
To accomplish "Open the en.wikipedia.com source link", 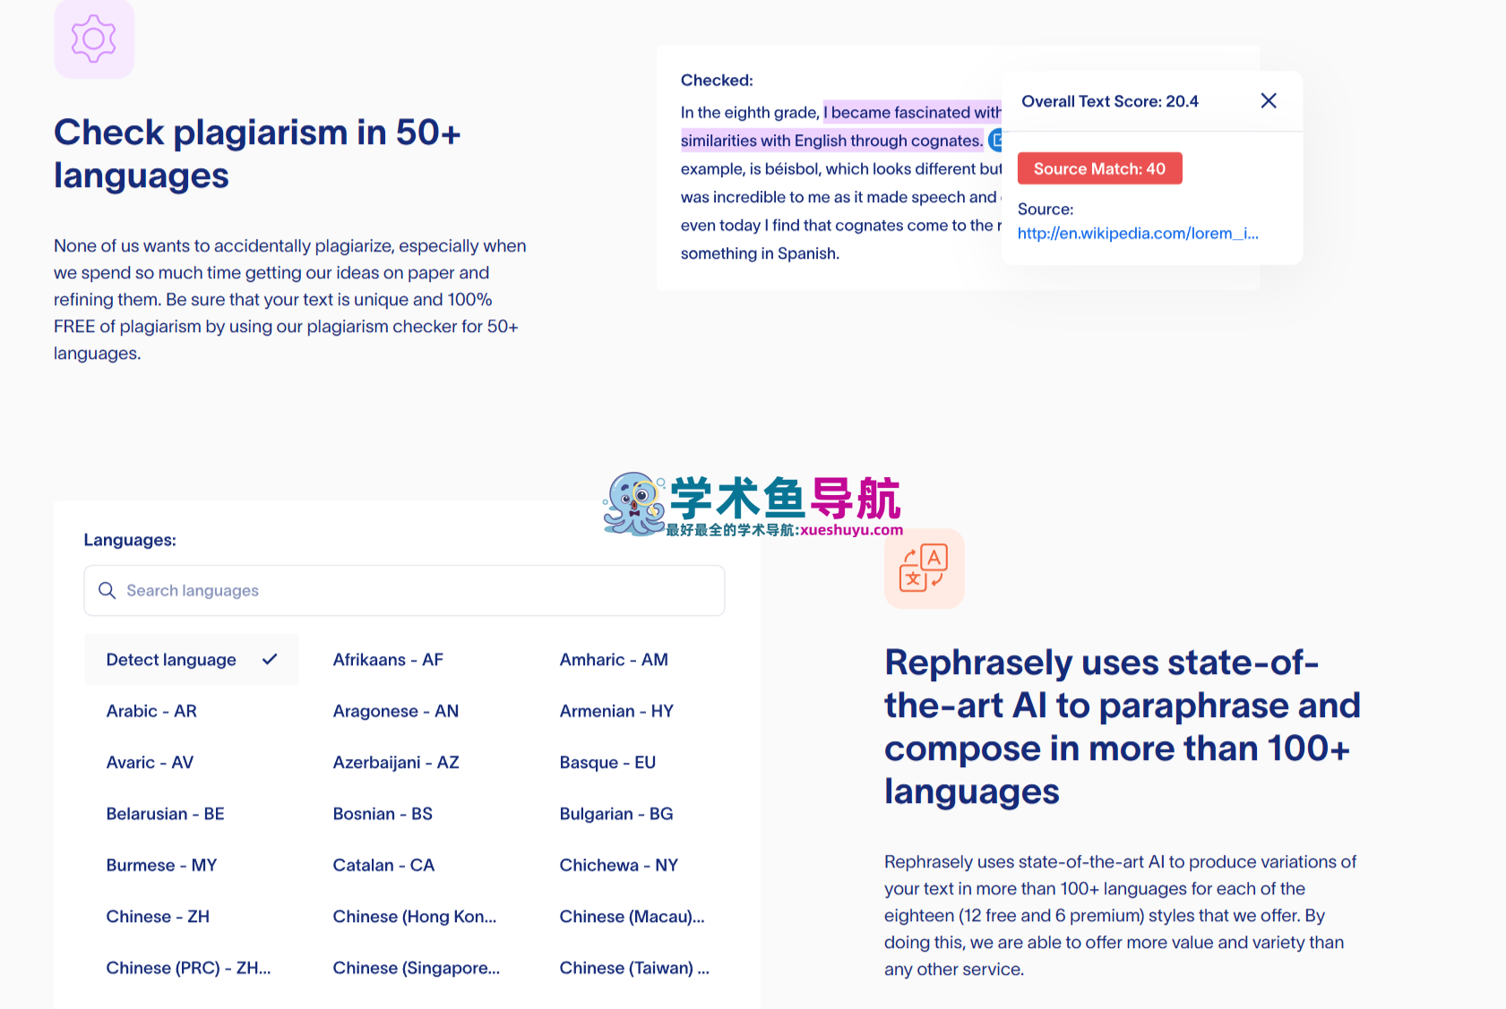I will [x=1138, y=234].
